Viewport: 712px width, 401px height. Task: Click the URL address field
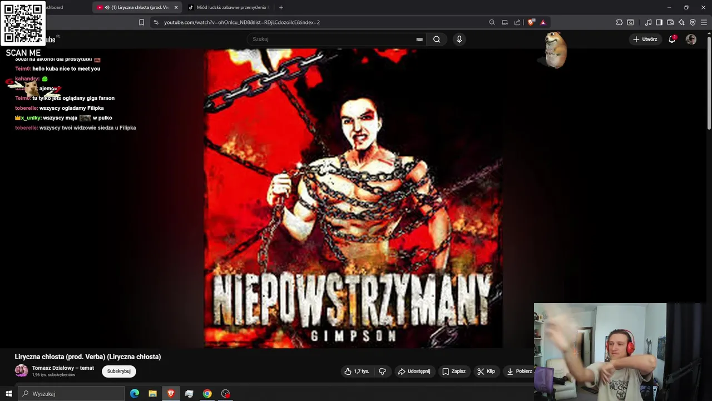tap(323, 22)
